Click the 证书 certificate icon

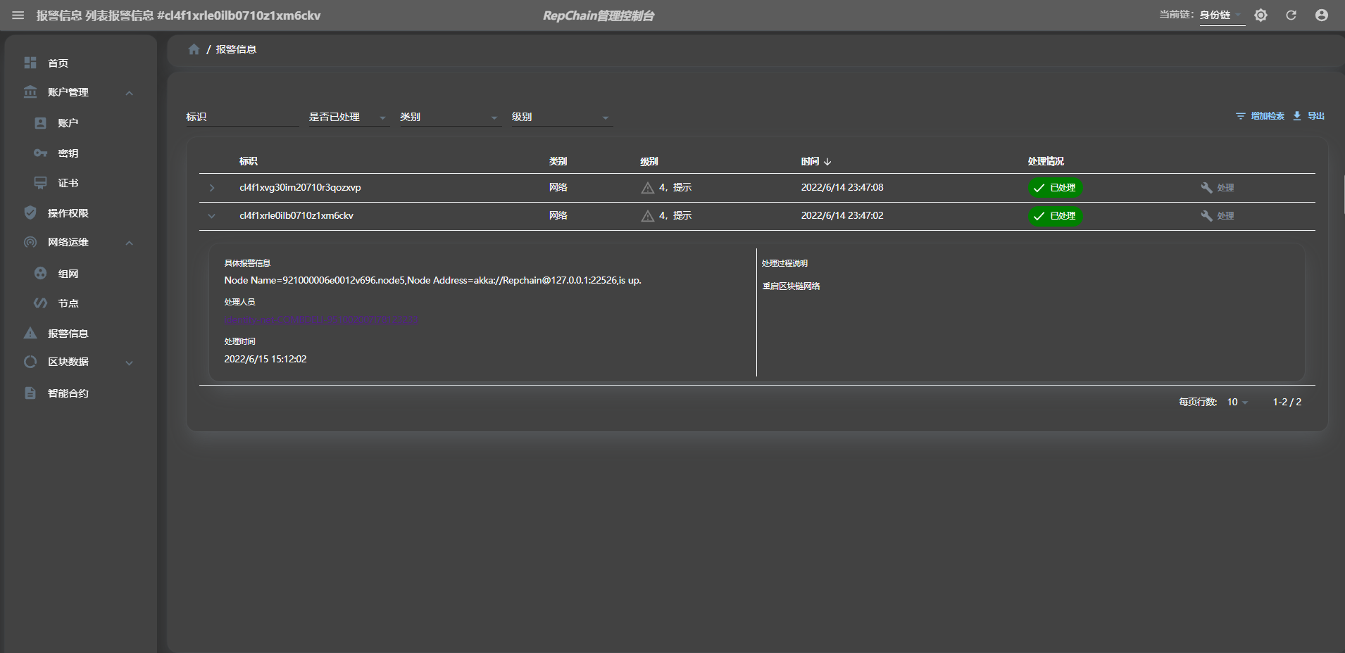(x=41, y=183)
